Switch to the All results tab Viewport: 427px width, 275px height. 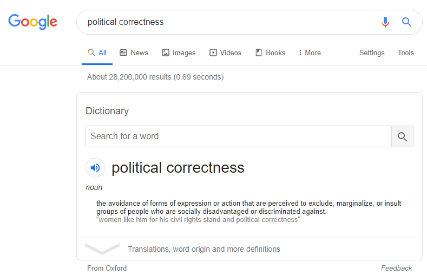coord(97,53)
